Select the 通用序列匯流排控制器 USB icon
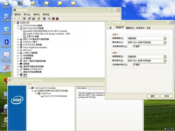Screen dimensions: 175x131 click(21, 67)
